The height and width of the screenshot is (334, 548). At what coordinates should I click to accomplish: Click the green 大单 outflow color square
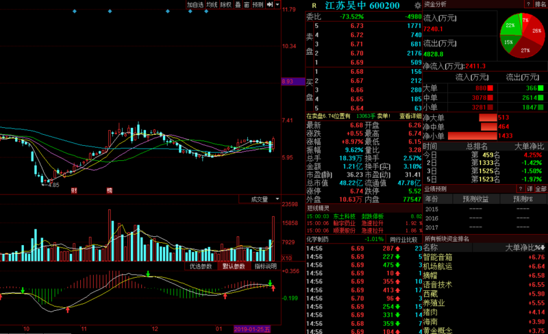coord(540,88)
